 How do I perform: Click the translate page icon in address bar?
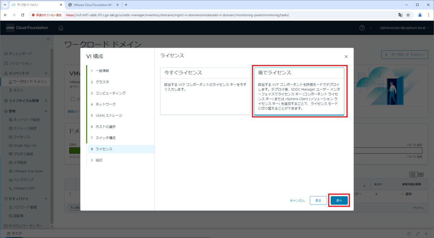coord(400,15)
